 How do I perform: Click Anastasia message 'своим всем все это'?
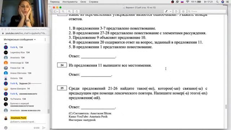(30, 110)
